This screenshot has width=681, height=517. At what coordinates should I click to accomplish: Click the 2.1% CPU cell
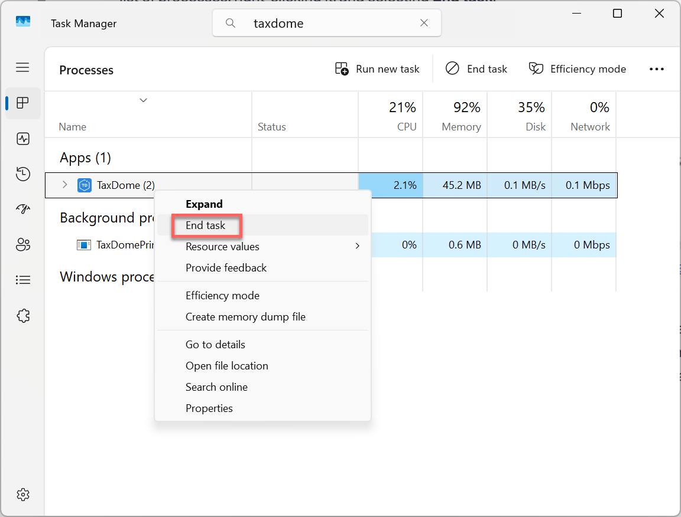click(x=390, y=185)
